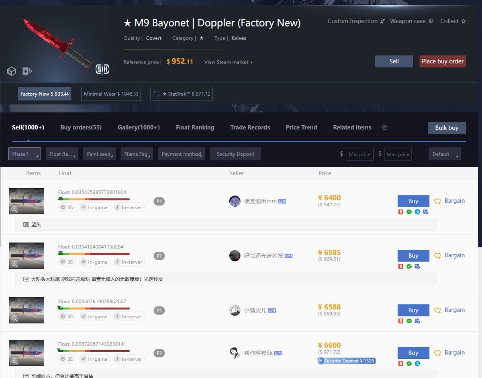Screen dimensions: 482x378
Task: Open the Phase1 filter dropdown
Action: tap(25, 154)
